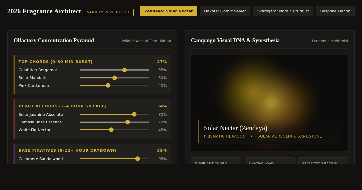Screen dimensions: 362x190
Task: Click the Top Chords section heading
Action: (x=56, y=62)
